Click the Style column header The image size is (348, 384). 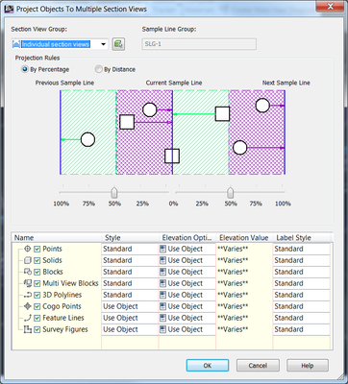(130, 238)
